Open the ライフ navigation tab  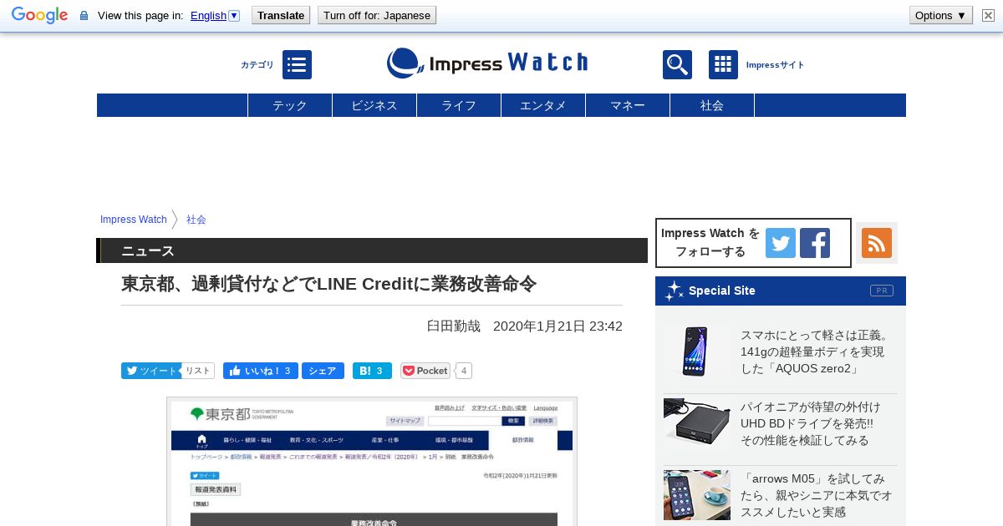click(x=459, y=105)
